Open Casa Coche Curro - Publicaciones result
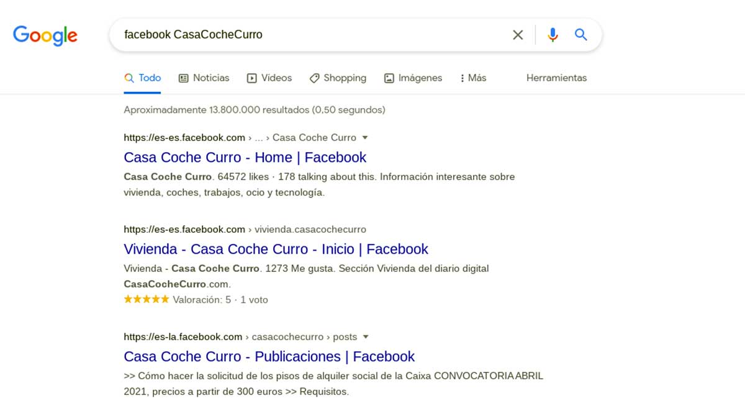Image resolution: width=745 pixels, height=419 pixels. click(269, 356)
